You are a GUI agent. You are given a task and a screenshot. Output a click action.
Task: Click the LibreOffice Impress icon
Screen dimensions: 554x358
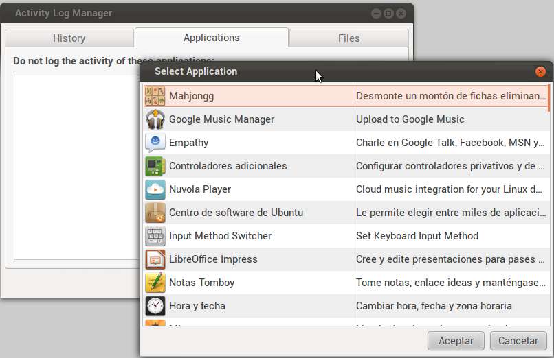pyautogui.click(x=155, y=259)
